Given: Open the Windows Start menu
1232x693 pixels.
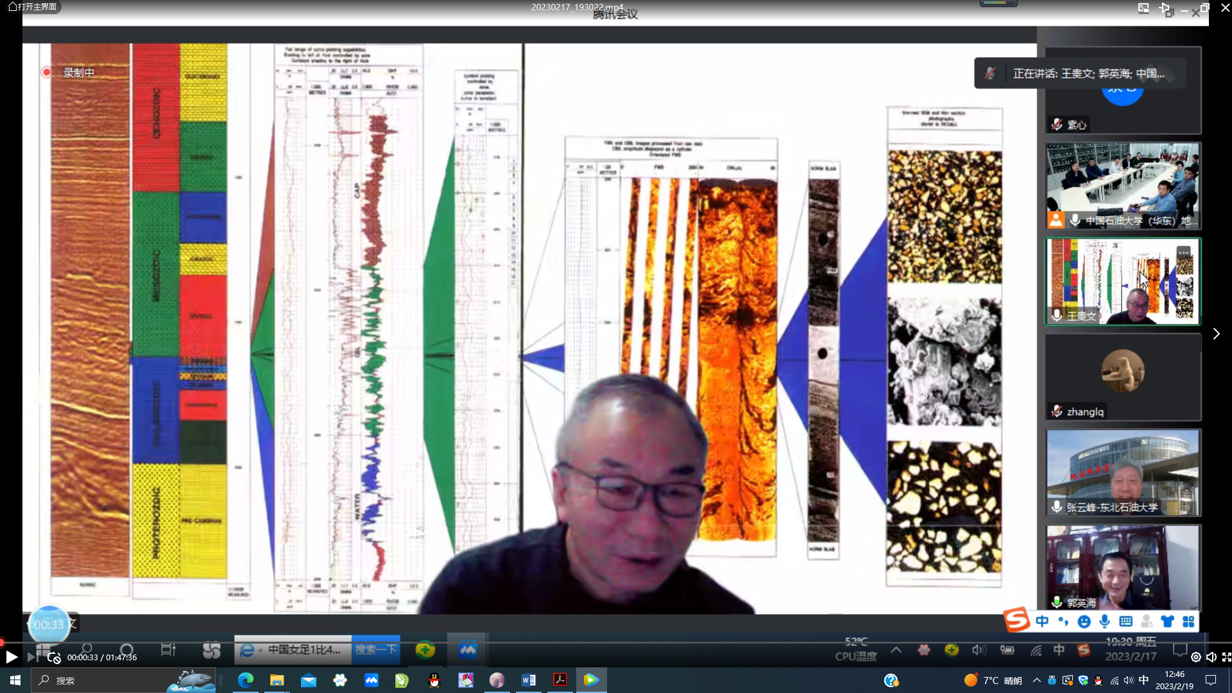Looking at the screenshot, I should click(x=15, y=680).
